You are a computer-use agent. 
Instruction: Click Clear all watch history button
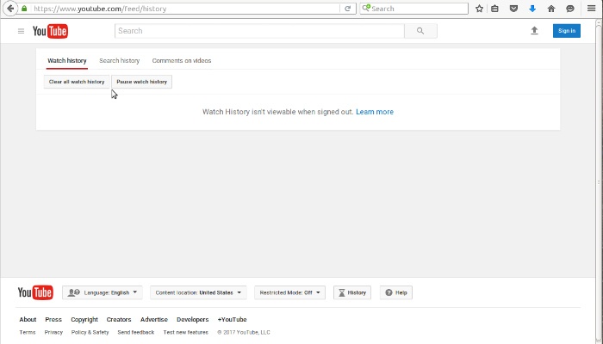tap(77, 82)
